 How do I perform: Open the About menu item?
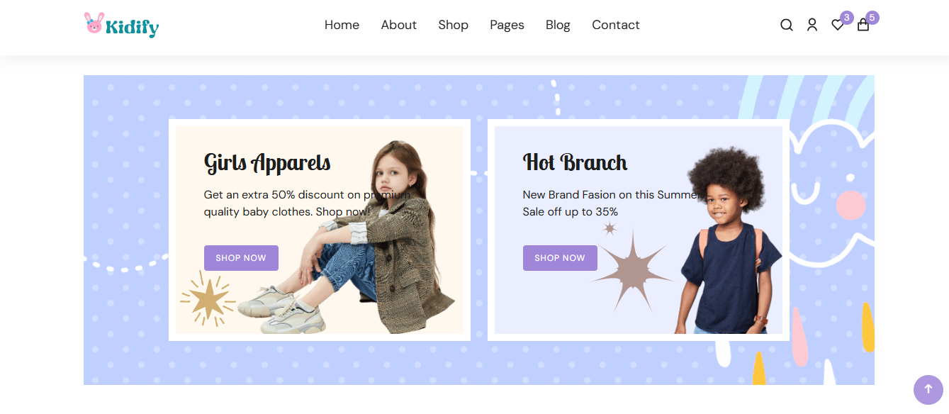(398, 25)
